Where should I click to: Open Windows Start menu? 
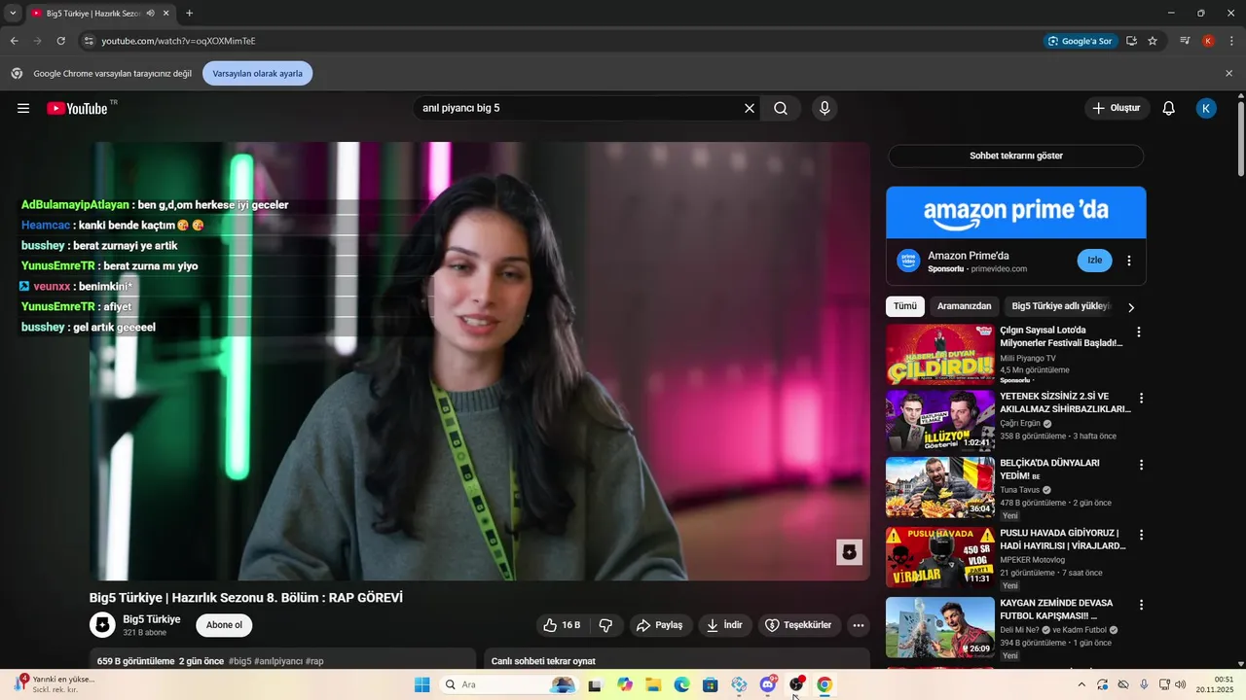[422, 684]
